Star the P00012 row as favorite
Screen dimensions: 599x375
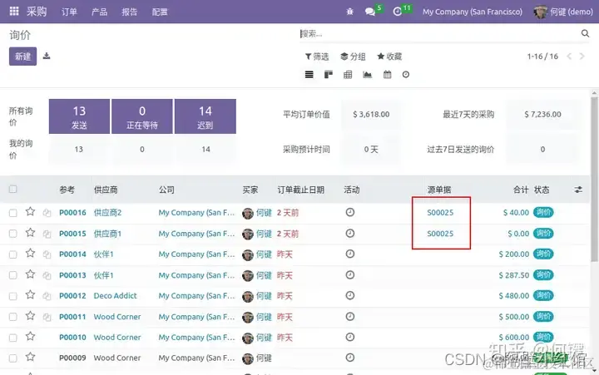click(x=30, y=295)
